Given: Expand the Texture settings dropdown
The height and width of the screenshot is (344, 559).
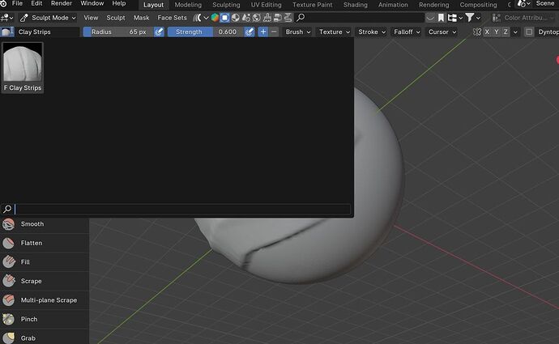Looking at the screenshot, I should pos(335,32).
